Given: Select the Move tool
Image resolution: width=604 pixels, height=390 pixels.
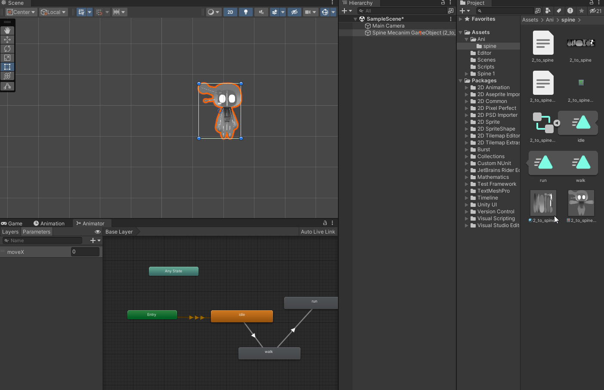Looking at the screenshot, I should 7,40.
